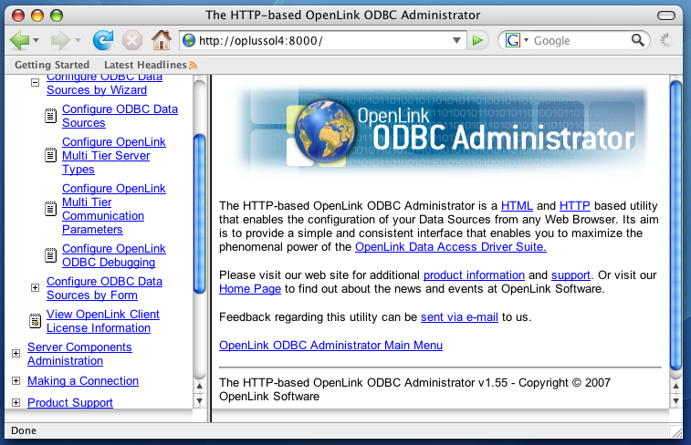Viewport: 691px width, 445px height.
Task: Open View OpenLink Client License Information link
Action: click(103, 321)
